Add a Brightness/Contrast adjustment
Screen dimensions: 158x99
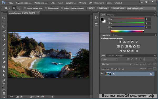tap(120, 42)
